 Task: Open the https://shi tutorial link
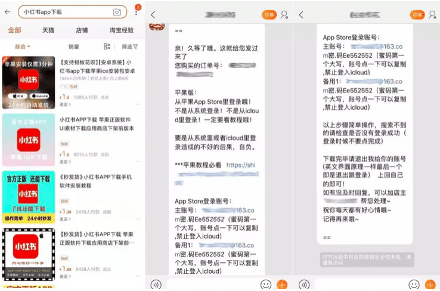tap(241, 165)
